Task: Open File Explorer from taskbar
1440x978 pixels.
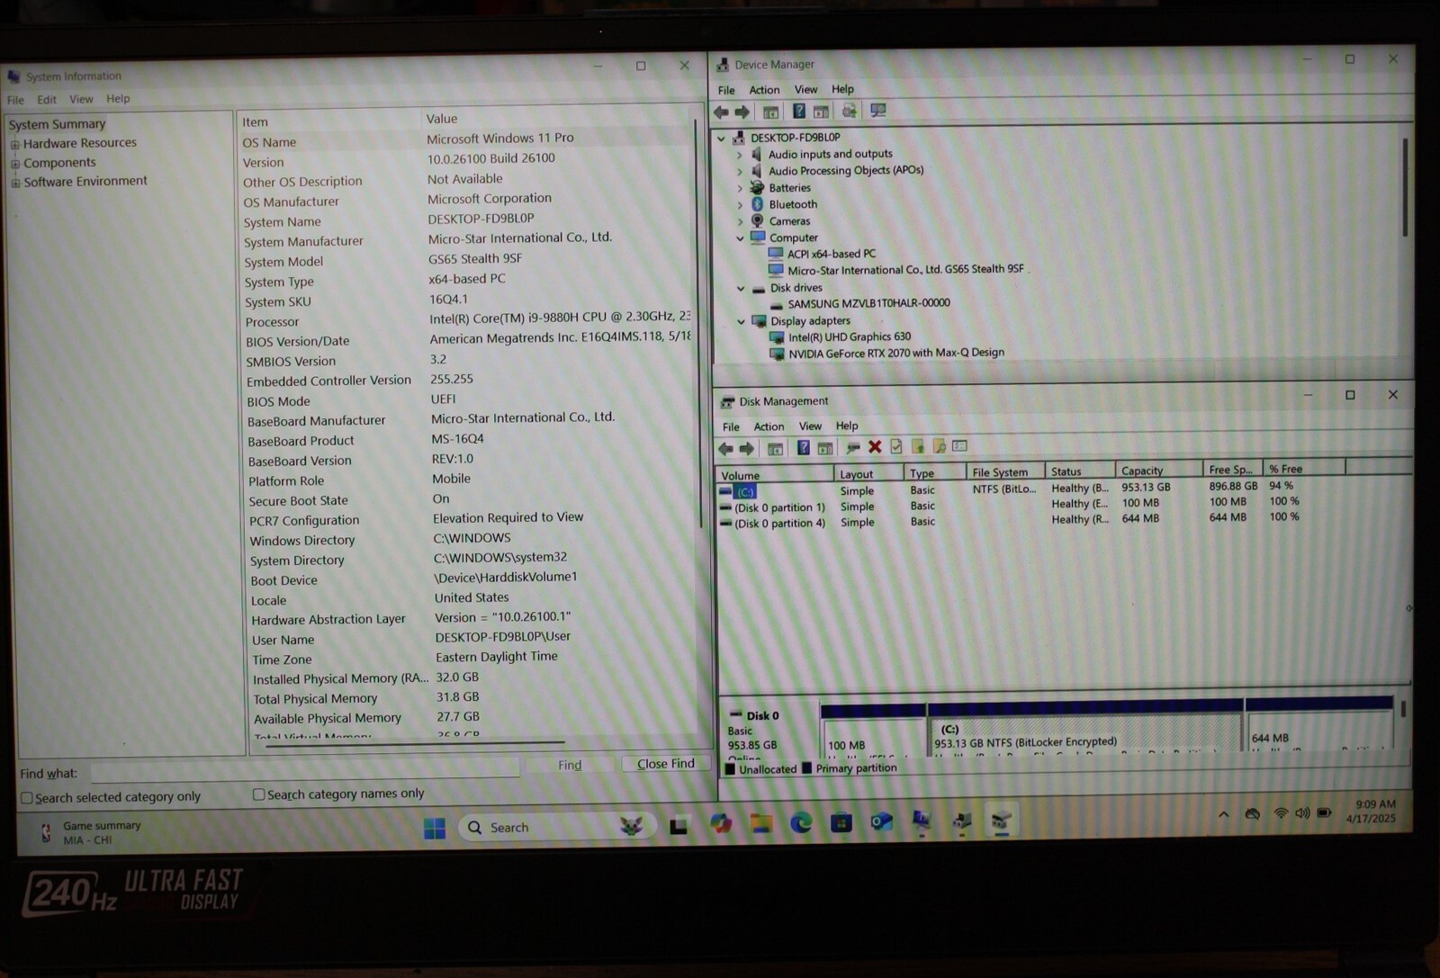Action: point(761,824)
